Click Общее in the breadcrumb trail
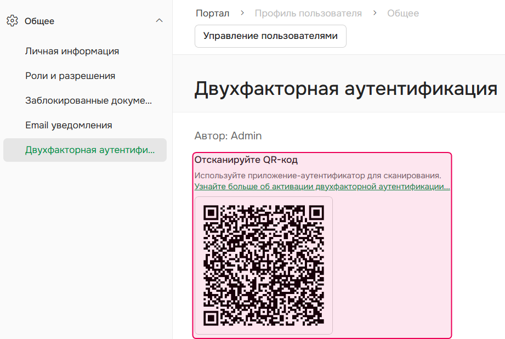 [x=402, y=13]
